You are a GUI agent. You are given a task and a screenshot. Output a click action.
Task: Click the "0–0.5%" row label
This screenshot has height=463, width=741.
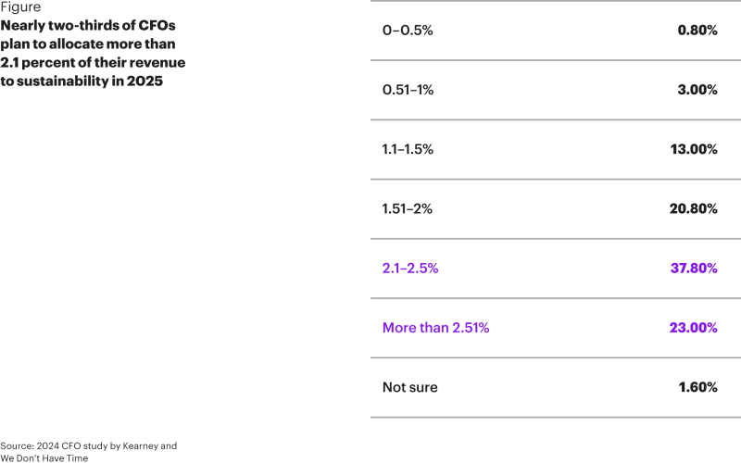pos(408,31)
